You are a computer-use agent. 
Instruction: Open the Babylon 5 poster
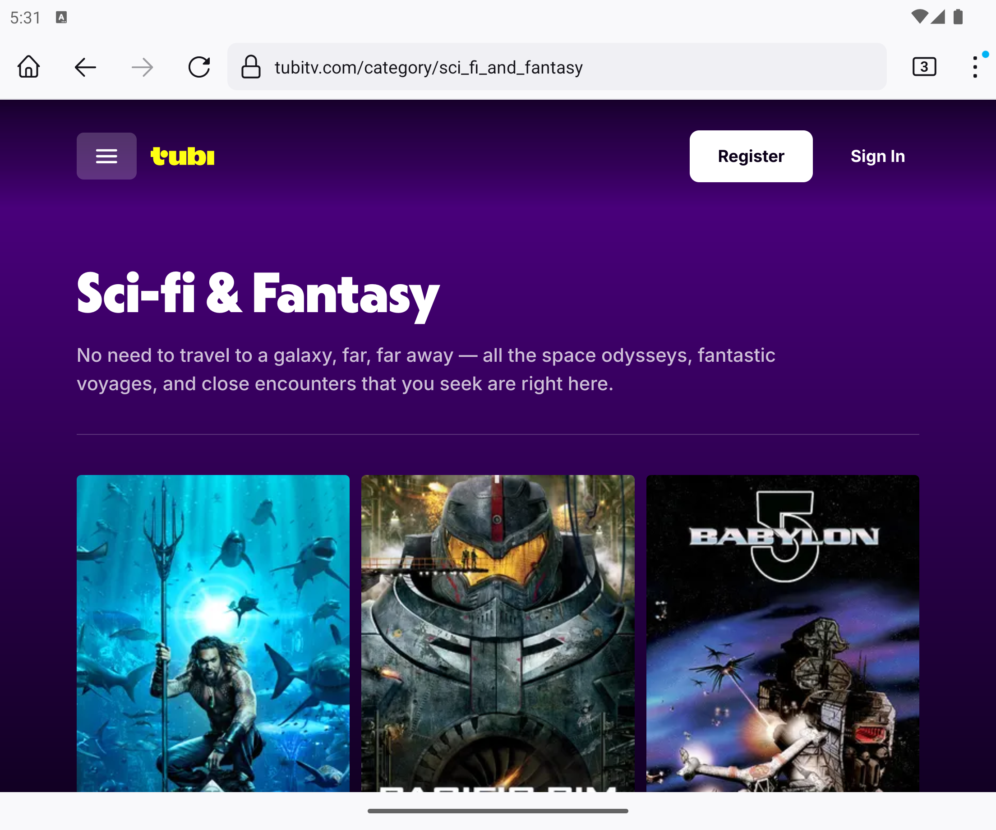[783, 633]
